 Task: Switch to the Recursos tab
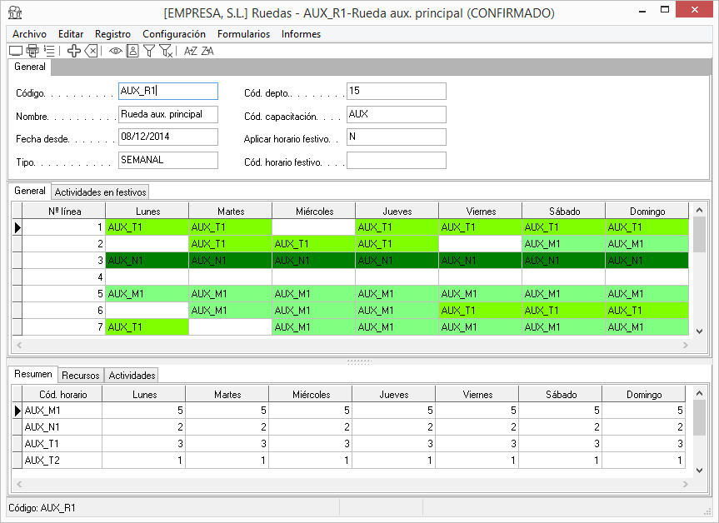(81, 376)
